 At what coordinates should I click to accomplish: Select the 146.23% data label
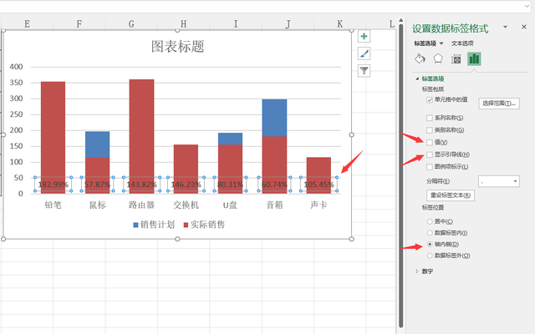point(186,185)
